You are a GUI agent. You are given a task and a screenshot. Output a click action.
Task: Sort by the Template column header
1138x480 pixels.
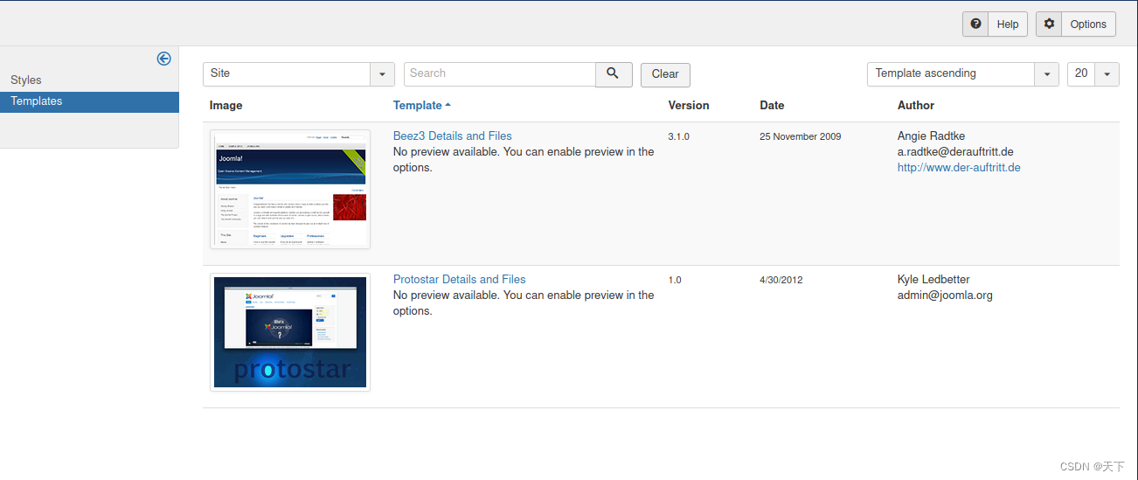(x=421, y=105)
